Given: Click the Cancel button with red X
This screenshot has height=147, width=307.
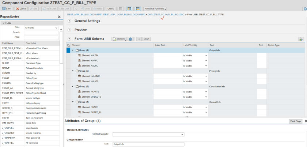Looking at the screenshot, I should click(x=21, y=8).
